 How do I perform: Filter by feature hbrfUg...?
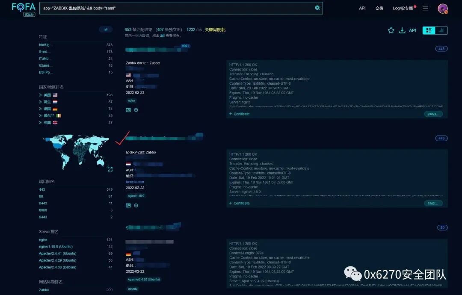tap(46, 45)
